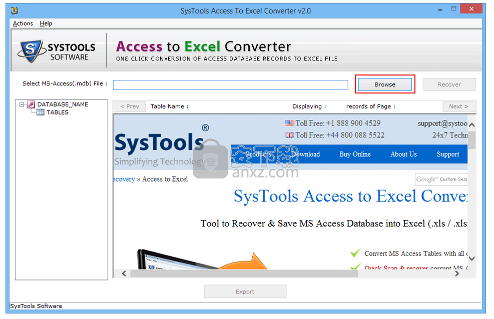Viewport: 494px width, 319px height.
Task: Focus the MS-Access file path field
Action: [x=230, y=84]
